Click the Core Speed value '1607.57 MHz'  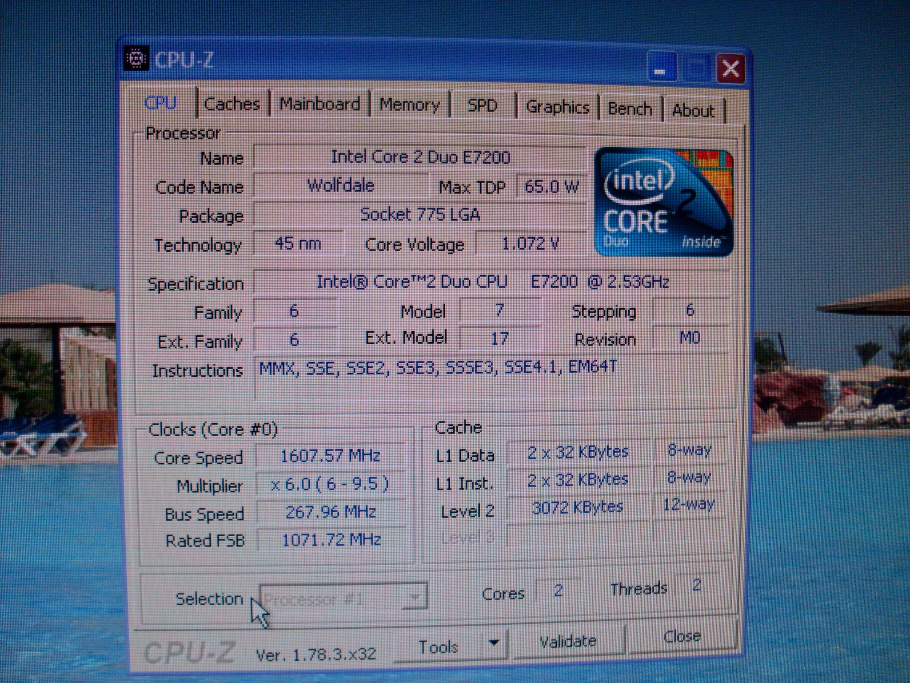(331, 456)
